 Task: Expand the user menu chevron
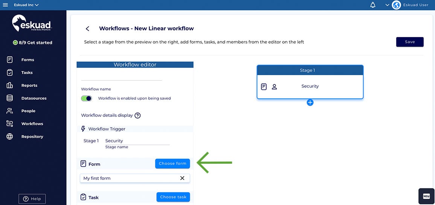pyautogui.click(x=387, y=5)
